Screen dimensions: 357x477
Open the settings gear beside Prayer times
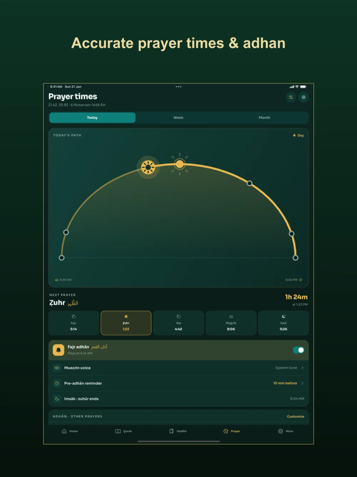(x=304, y=97)
